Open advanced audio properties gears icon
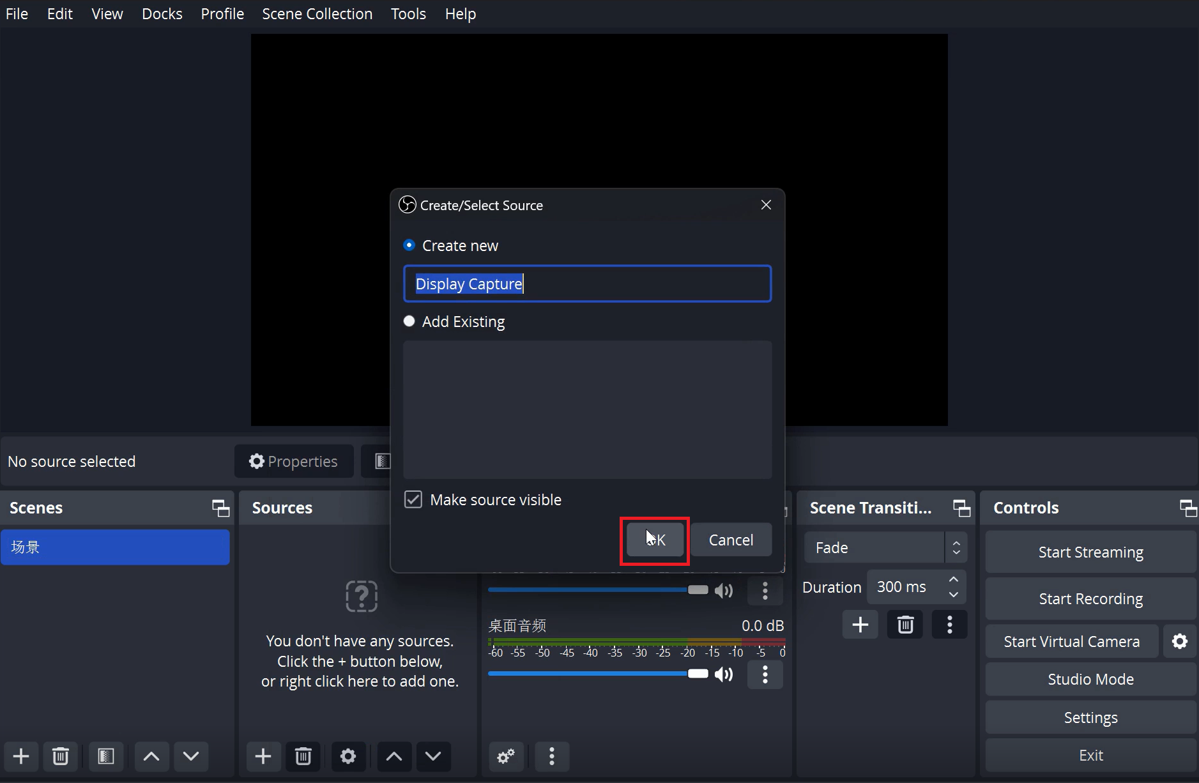This screenshot has height=783, width=1199. point(506,756)
